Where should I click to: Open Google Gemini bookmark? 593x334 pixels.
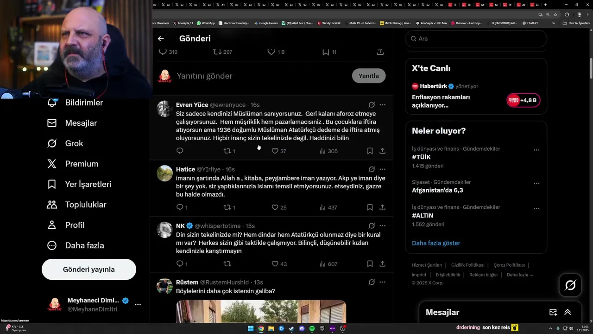coord(266,23)
